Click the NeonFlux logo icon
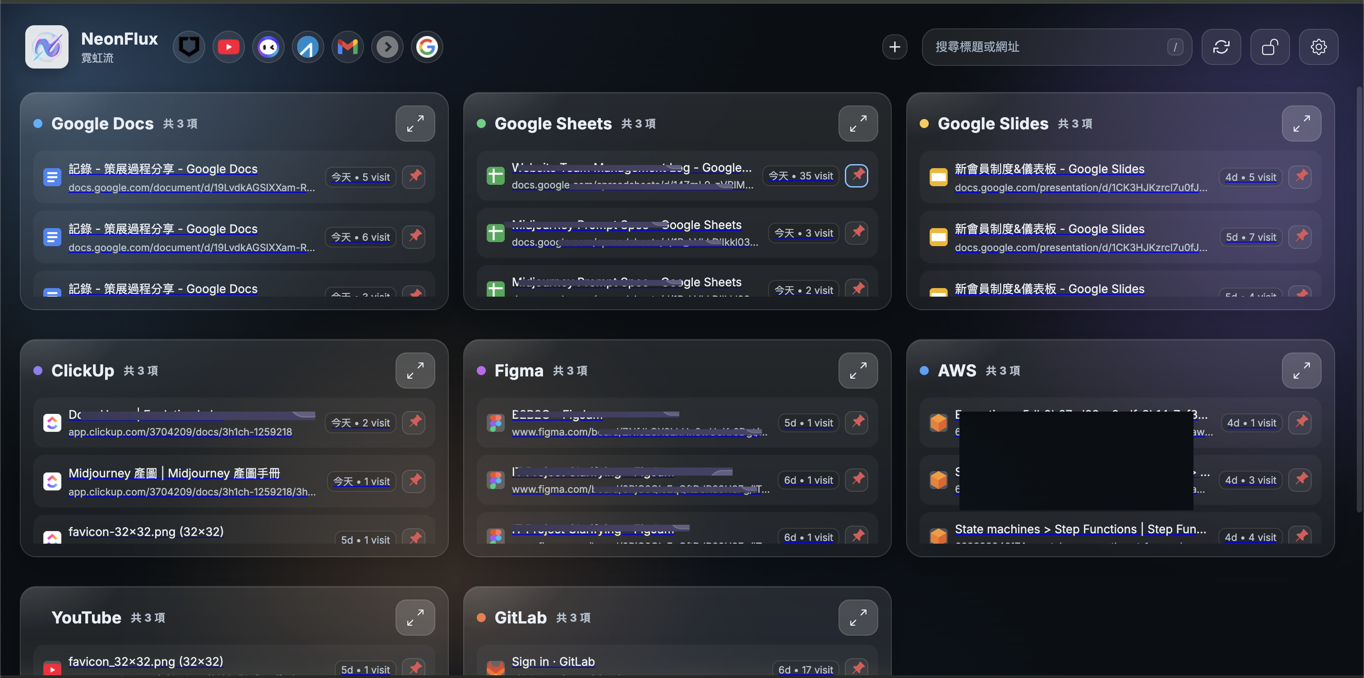The height and width of the screenshot is (678, 1364). [46, 47]
